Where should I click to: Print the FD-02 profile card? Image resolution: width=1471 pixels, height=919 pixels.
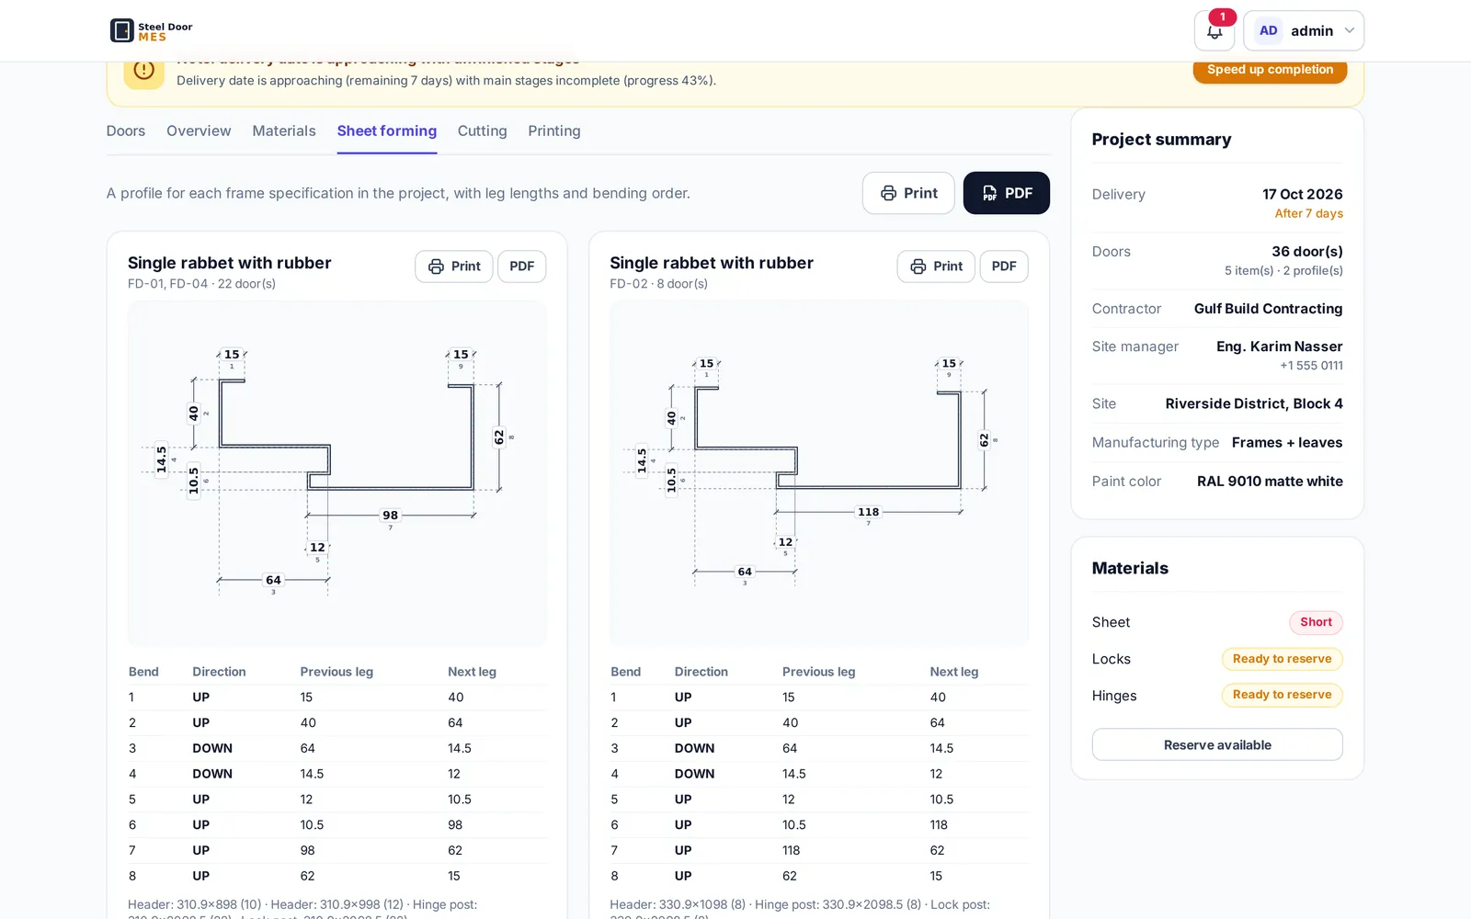tap(936, 267)
